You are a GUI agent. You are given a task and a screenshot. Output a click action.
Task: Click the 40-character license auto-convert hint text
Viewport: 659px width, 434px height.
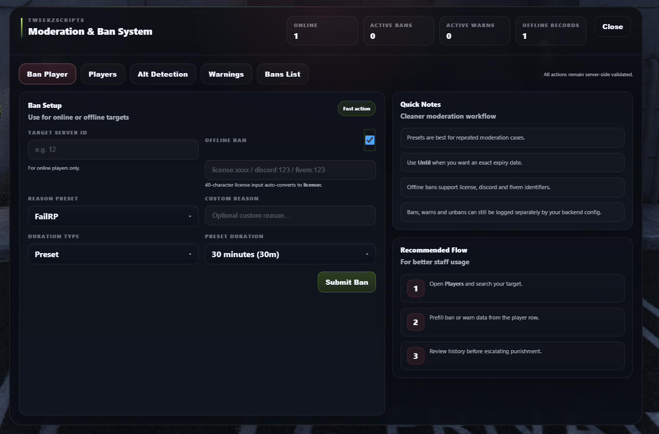tap(264, 185)
